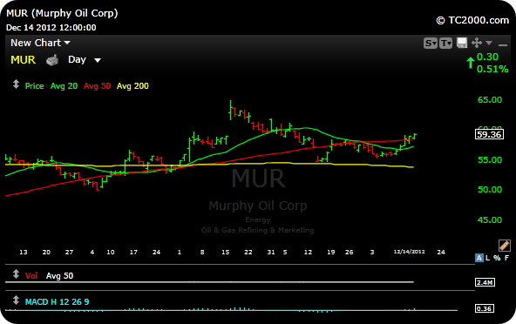The width and height of the screenshot is (516, 324).
Task: Open the Day timeframe dropdown
Action: point(85,60)
